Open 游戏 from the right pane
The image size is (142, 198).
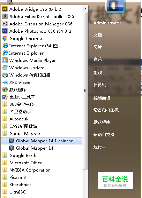click(x=98, y=72)
